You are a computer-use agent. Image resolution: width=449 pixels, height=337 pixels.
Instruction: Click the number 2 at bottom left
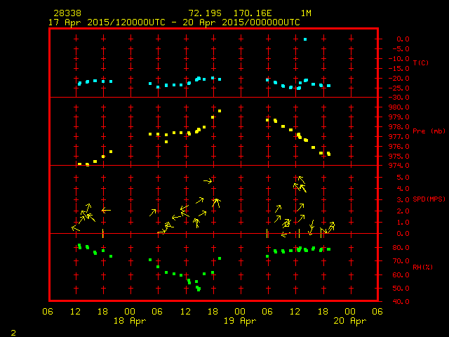point(13,331)
